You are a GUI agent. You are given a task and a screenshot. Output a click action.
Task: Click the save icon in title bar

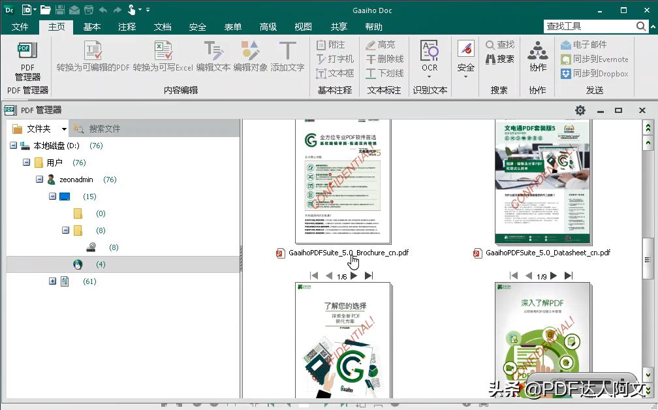click(x=60, y=10)
